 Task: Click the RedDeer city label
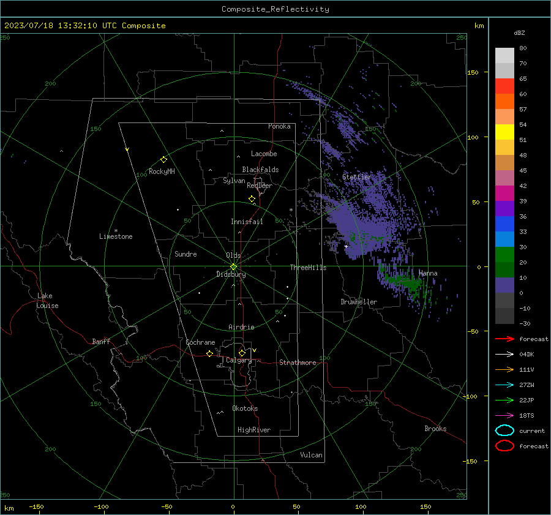point(260,186)
